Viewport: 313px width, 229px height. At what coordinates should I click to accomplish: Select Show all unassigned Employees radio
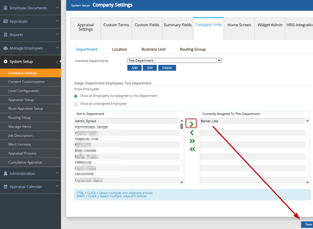76,104
